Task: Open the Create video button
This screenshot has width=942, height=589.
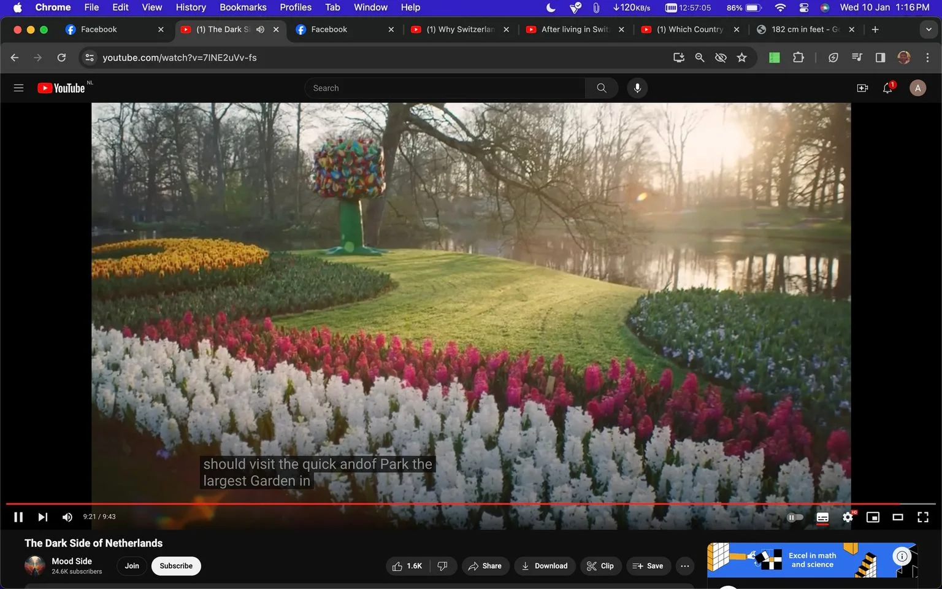Action: [862, 88]
